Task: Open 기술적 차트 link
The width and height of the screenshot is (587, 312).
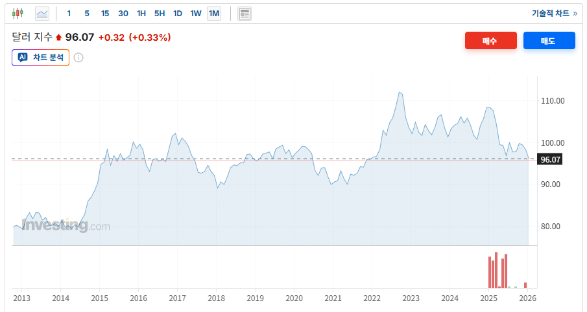Action: (x=555, y=14)
